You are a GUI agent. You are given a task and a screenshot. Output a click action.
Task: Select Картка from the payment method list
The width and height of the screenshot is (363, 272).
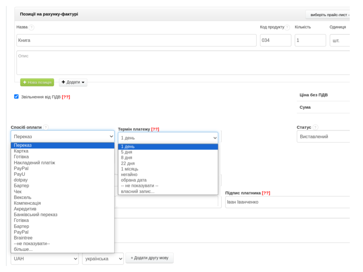pyautogui.click(x=21, y=151)
